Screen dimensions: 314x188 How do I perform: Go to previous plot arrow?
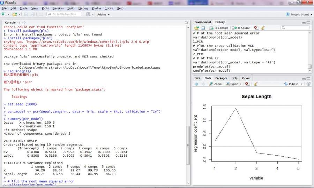click(196, 84)
